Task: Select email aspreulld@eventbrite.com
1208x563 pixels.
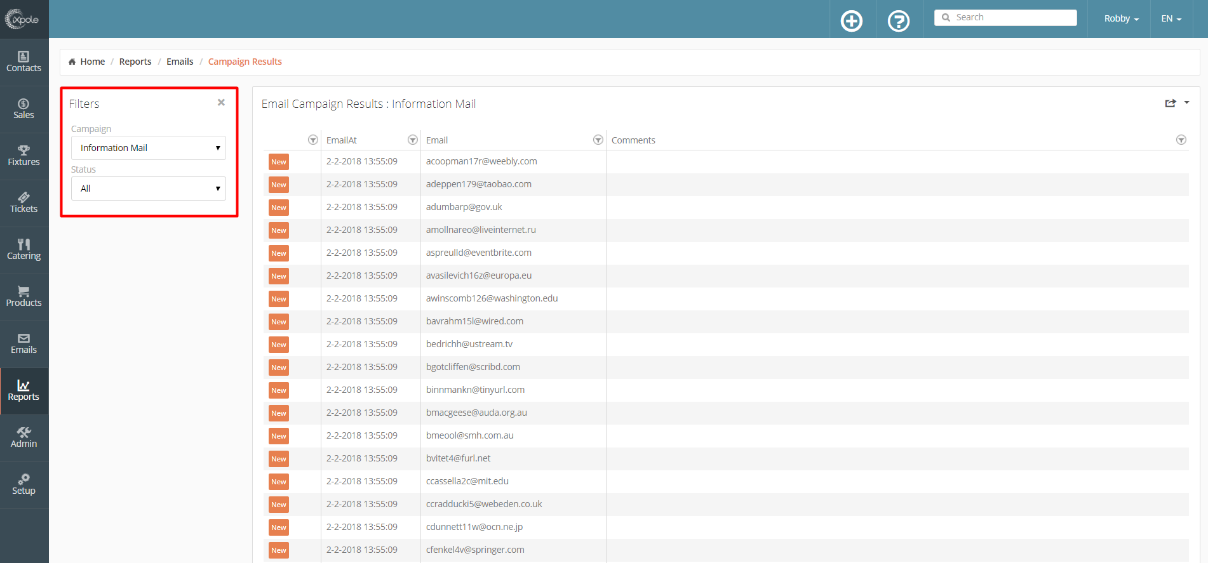Action: coord(479,253)
